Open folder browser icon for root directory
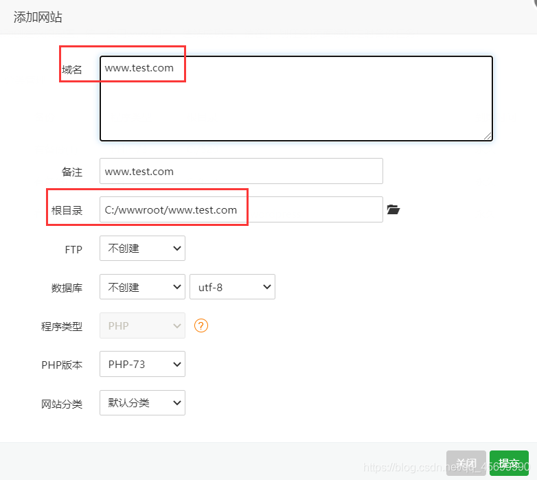 click(x=393, y=209)
